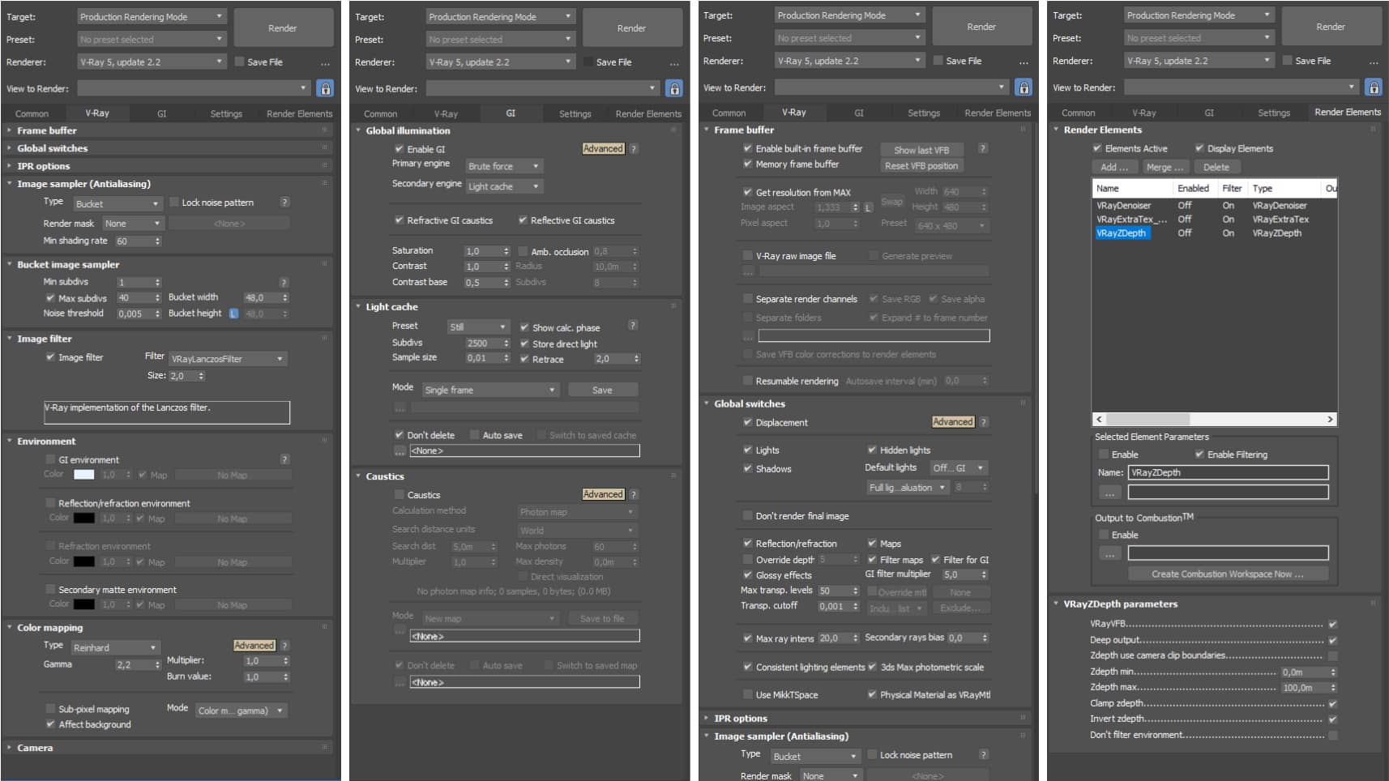Screen dimensions: 1389x781
Task: Click help icon in GI environment row
Action: 284,459
